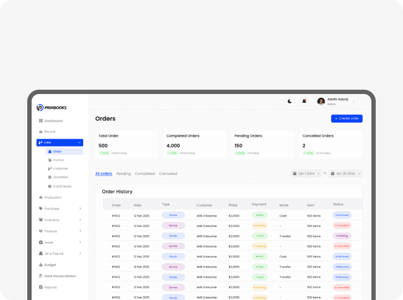Click Completed Orders card
Viewport: 403px width, 300px height.
[195, 145]
